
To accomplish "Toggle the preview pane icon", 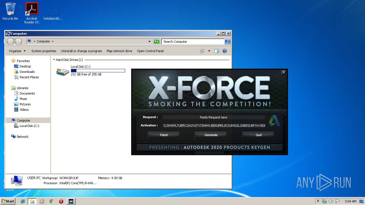I will [x=217, y=51].
